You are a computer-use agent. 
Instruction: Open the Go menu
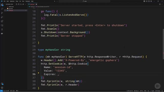click(x=20, y=1)
